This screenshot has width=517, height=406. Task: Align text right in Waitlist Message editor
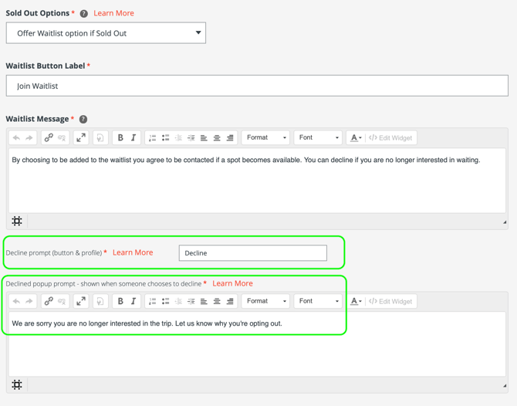[x=230, y=138]
